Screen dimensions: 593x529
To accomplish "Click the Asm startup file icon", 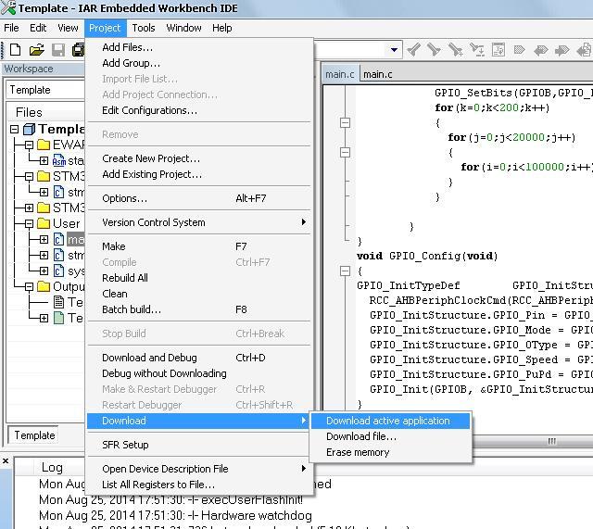I will pos(58,160).
